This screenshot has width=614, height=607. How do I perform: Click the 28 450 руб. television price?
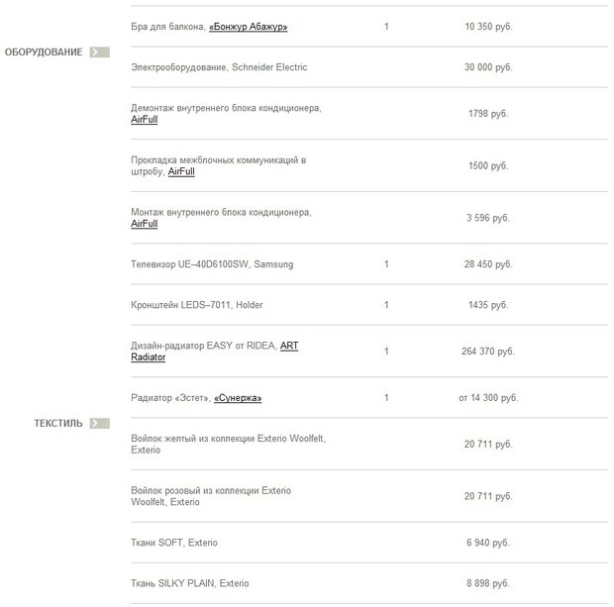(x=488, y=264)
